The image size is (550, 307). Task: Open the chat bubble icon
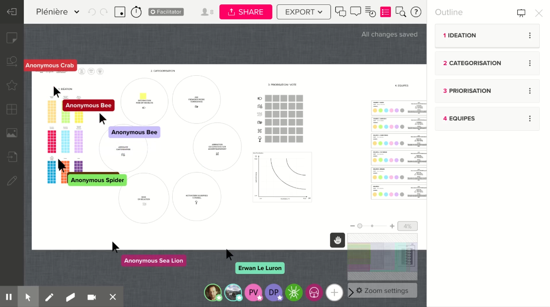[x=356, y=12]
